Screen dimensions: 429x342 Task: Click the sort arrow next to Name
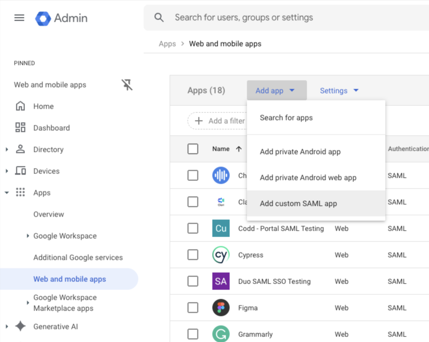[239, 149]
